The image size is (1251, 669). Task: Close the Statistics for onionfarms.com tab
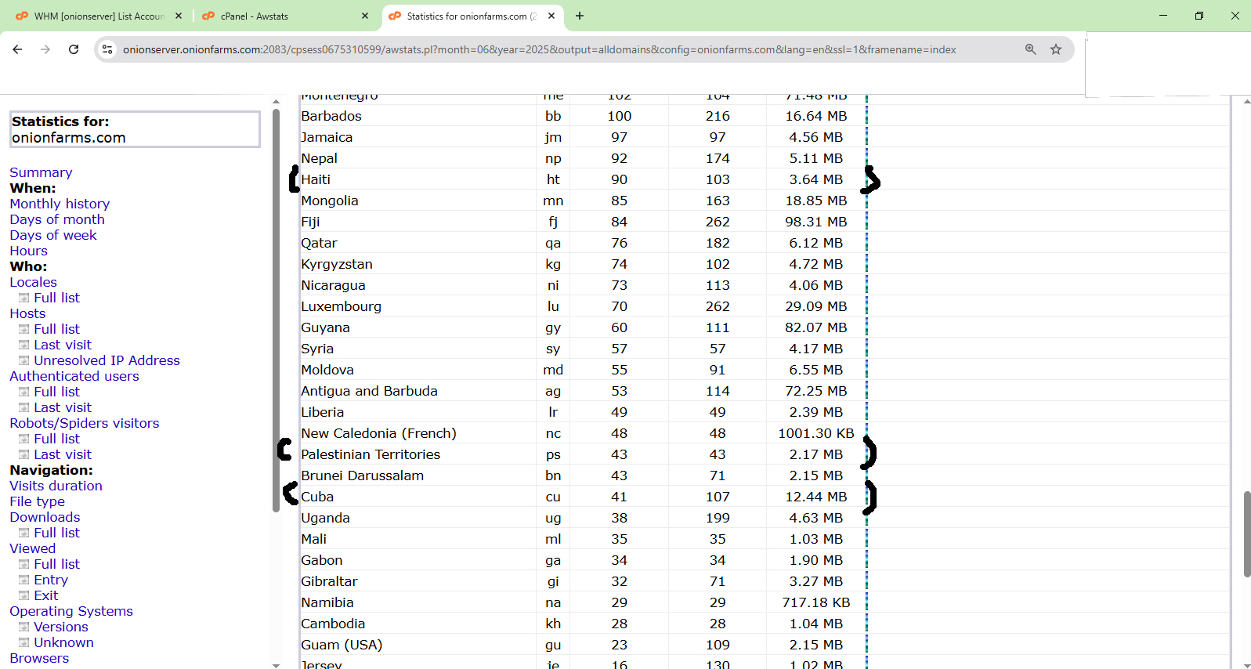(x=551, y=16)
